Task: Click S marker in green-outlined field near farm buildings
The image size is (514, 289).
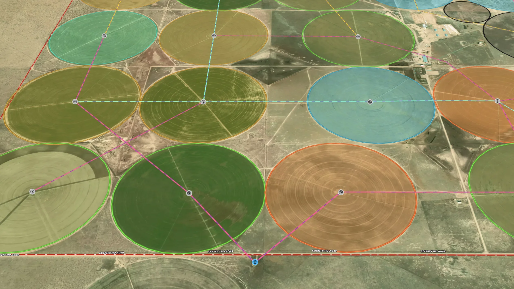Action: (358, 36)
